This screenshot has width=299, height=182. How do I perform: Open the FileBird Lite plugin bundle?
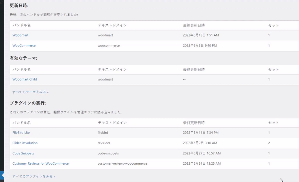[x=21, y=133]
